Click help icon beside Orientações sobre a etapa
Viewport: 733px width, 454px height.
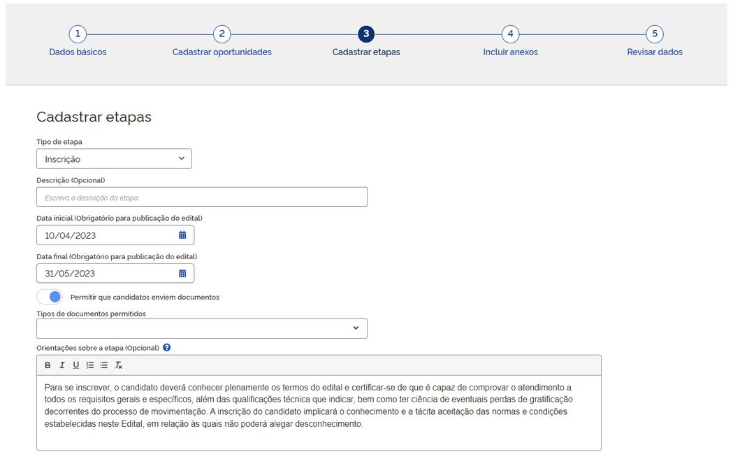pos(166,347)
